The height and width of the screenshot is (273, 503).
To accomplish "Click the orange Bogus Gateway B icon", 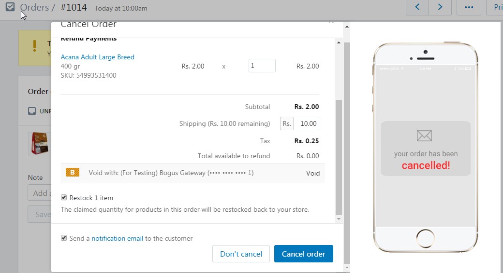I will 73,173.
